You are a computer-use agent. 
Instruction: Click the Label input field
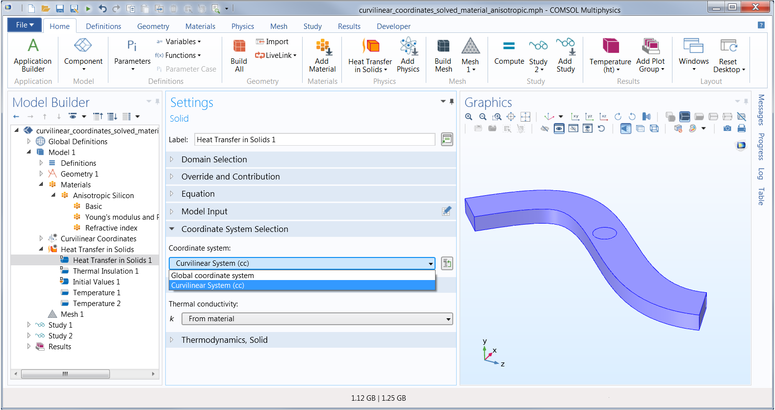[x=315, y=140]
